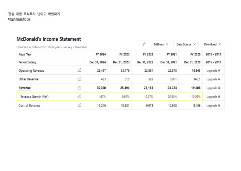Expand the Data Source dropdown
Viewport: 241px width, 171px height.
tap(186, 44)
